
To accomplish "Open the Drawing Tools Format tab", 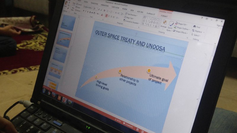I will point(164,16).
